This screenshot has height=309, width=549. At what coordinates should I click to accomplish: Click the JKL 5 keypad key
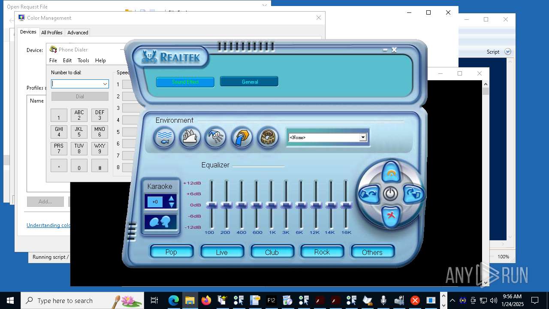(79, 132)
